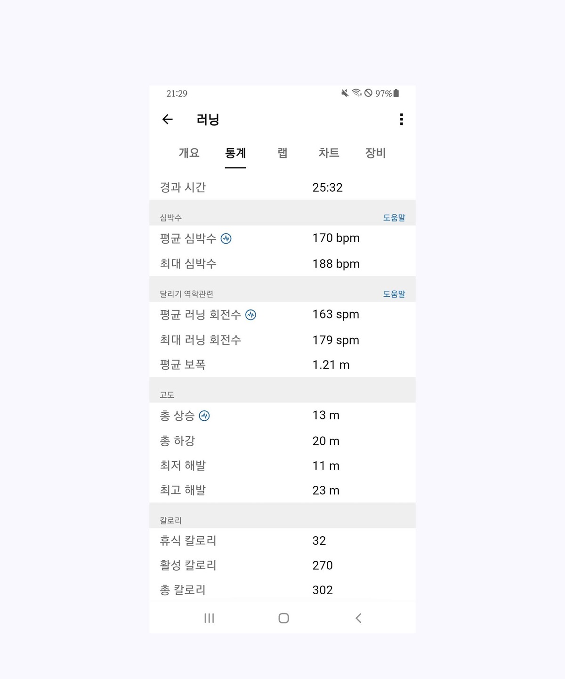The image size is (565, 679).
Task: Open the three-dot overflow menu
Action: click(401, 119)
